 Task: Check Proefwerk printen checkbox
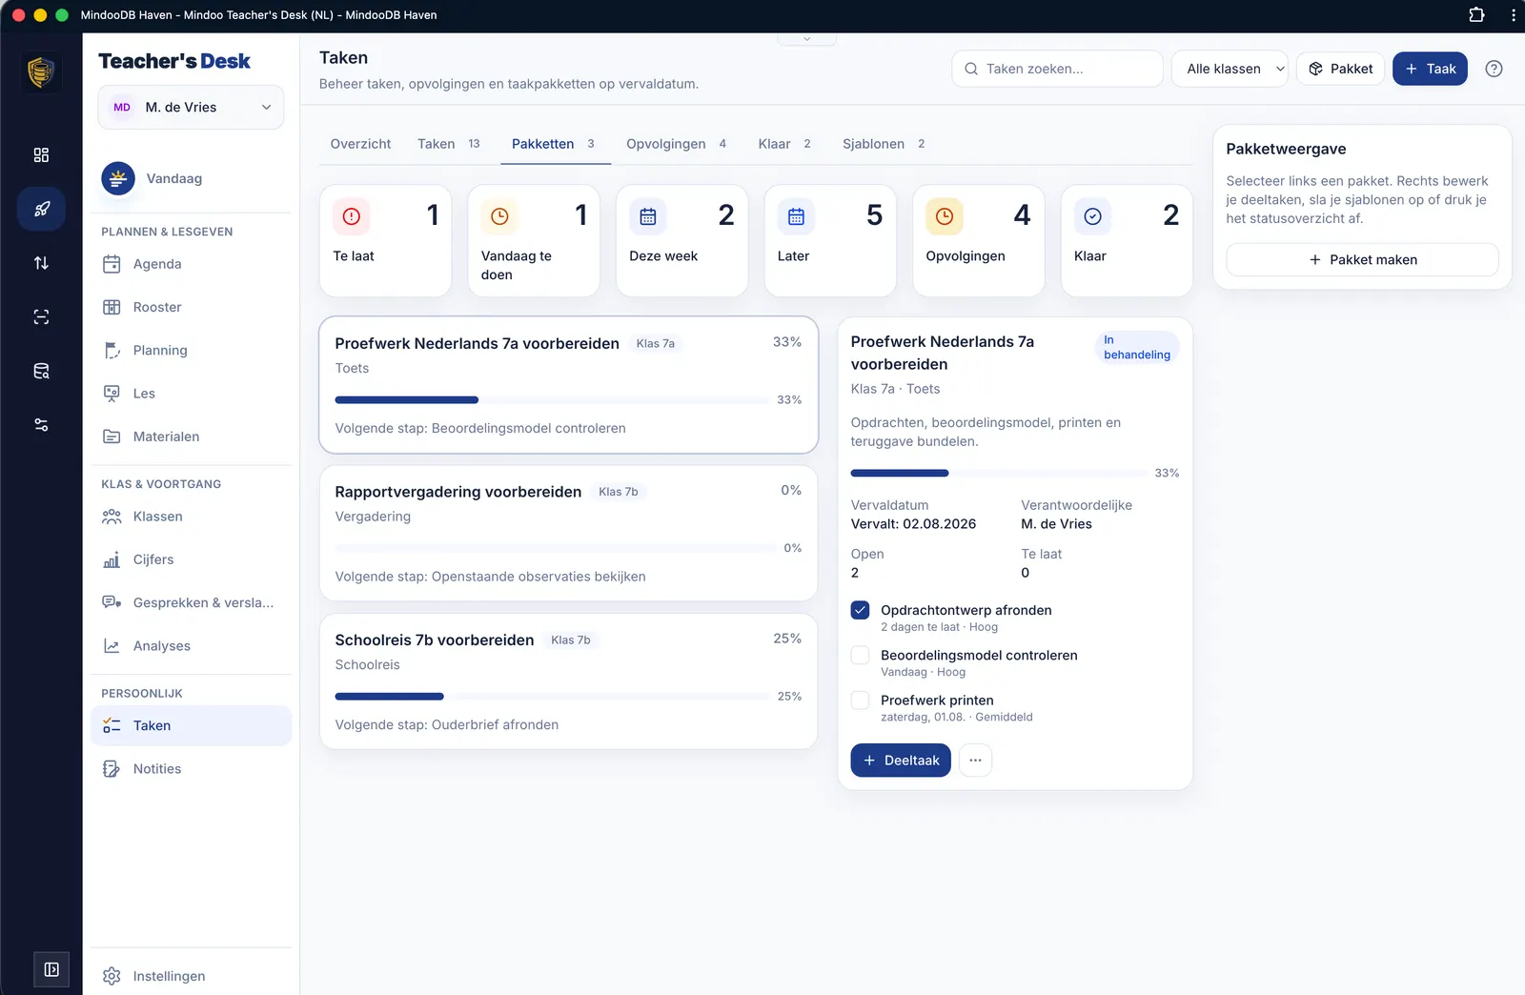coord(860,700)
